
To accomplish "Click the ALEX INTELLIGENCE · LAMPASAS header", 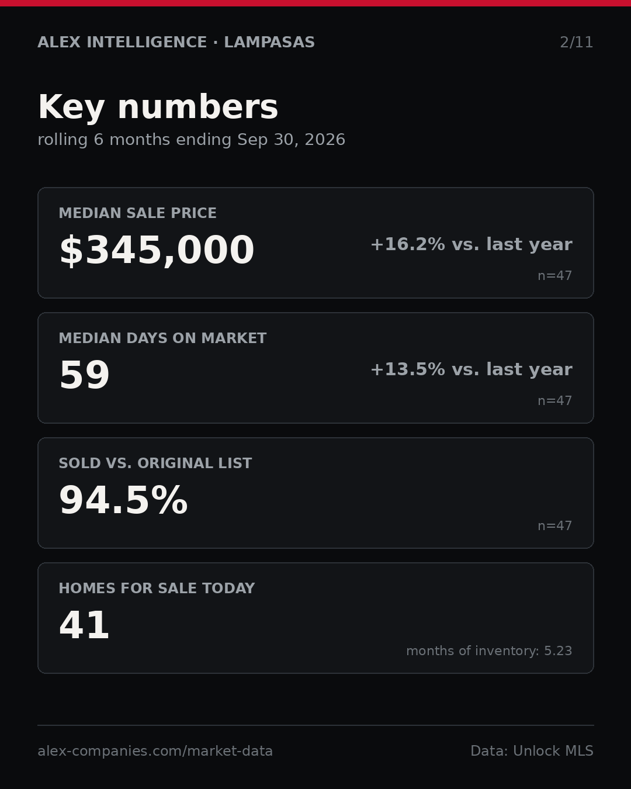I will point(176,43).
